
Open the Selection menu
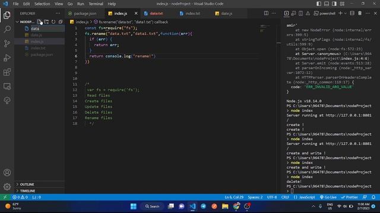tap(42, 4)
